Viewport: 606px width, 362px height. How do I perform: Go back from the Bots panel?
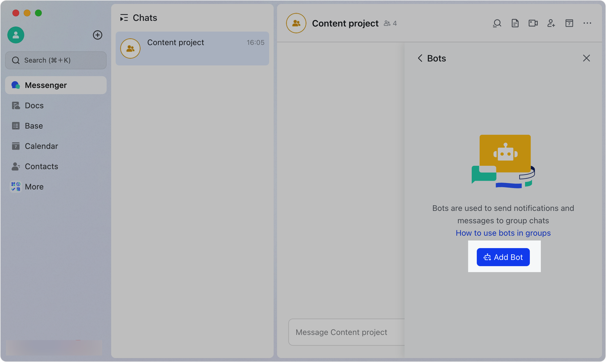(x=420, y=58)
